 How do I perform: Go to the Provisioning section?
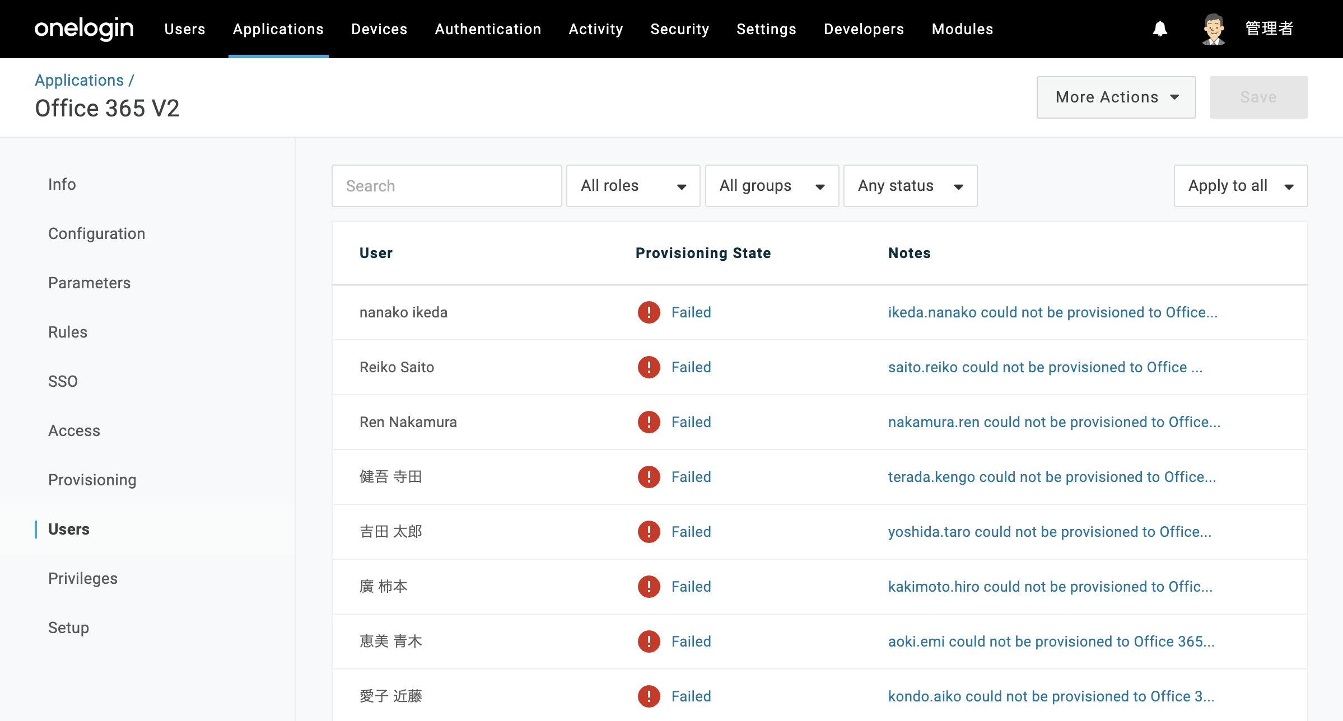tap(92, 480)
